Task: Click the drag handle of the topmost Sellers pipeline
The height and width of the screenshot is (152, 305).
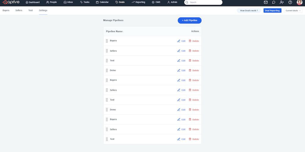Action: click(107, 51)
